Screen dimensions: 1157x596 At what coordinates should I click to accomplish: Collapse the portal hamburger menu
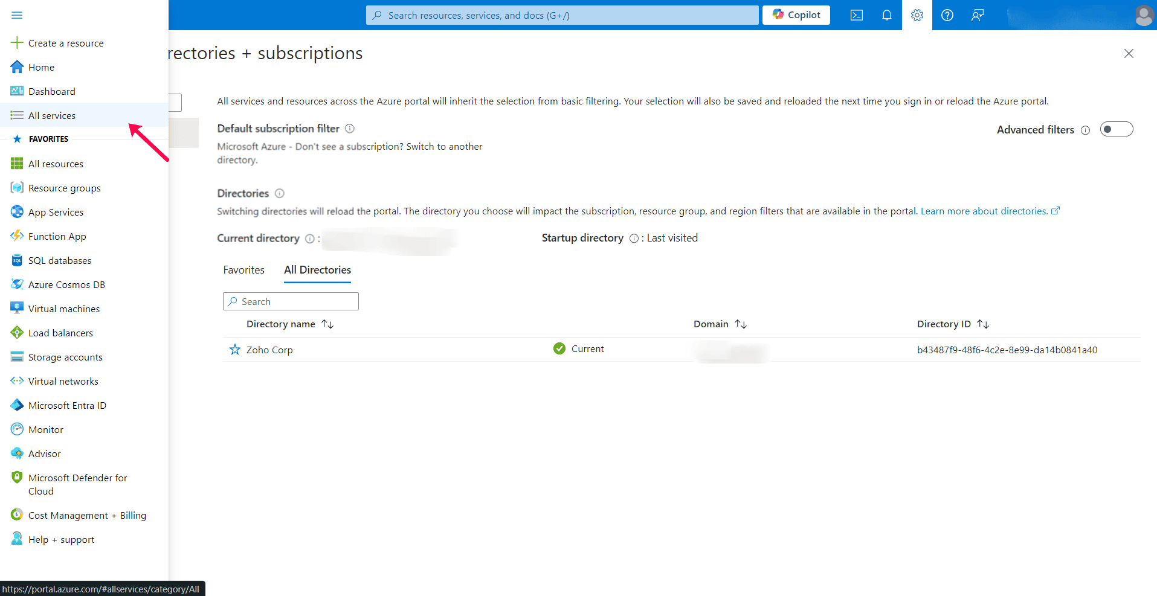coord(17,15)
